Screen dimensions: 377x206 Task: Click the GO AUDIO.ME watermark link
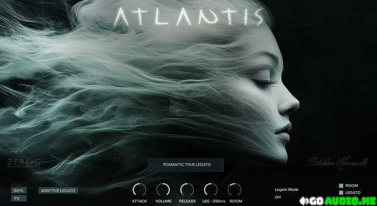[x=338, y=201]
